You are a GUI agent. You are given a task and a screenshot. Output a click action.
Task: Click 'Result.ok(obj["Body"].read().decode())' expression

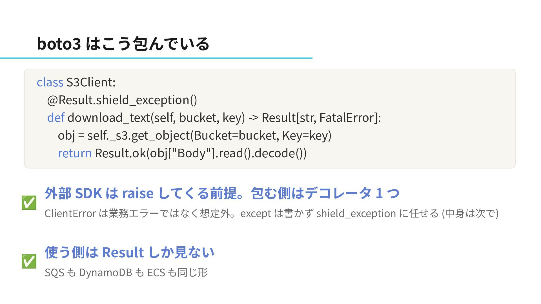coord(201,153)
